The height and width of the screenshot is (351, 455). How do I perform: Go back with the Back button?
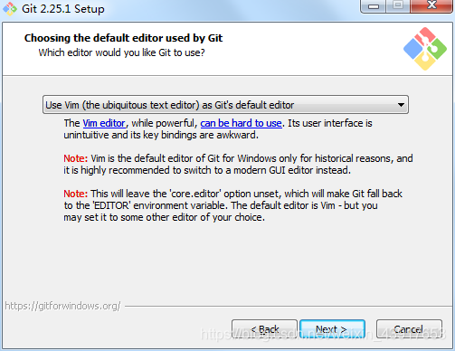tap(264, 329)
